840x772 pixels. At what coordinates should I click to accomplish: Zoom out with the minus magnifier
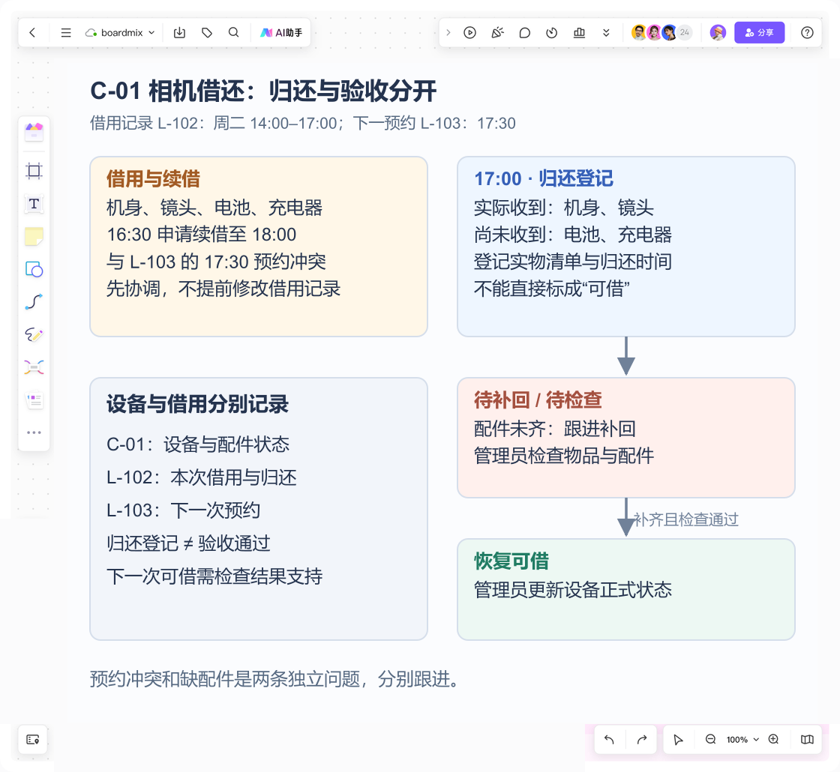710,739
